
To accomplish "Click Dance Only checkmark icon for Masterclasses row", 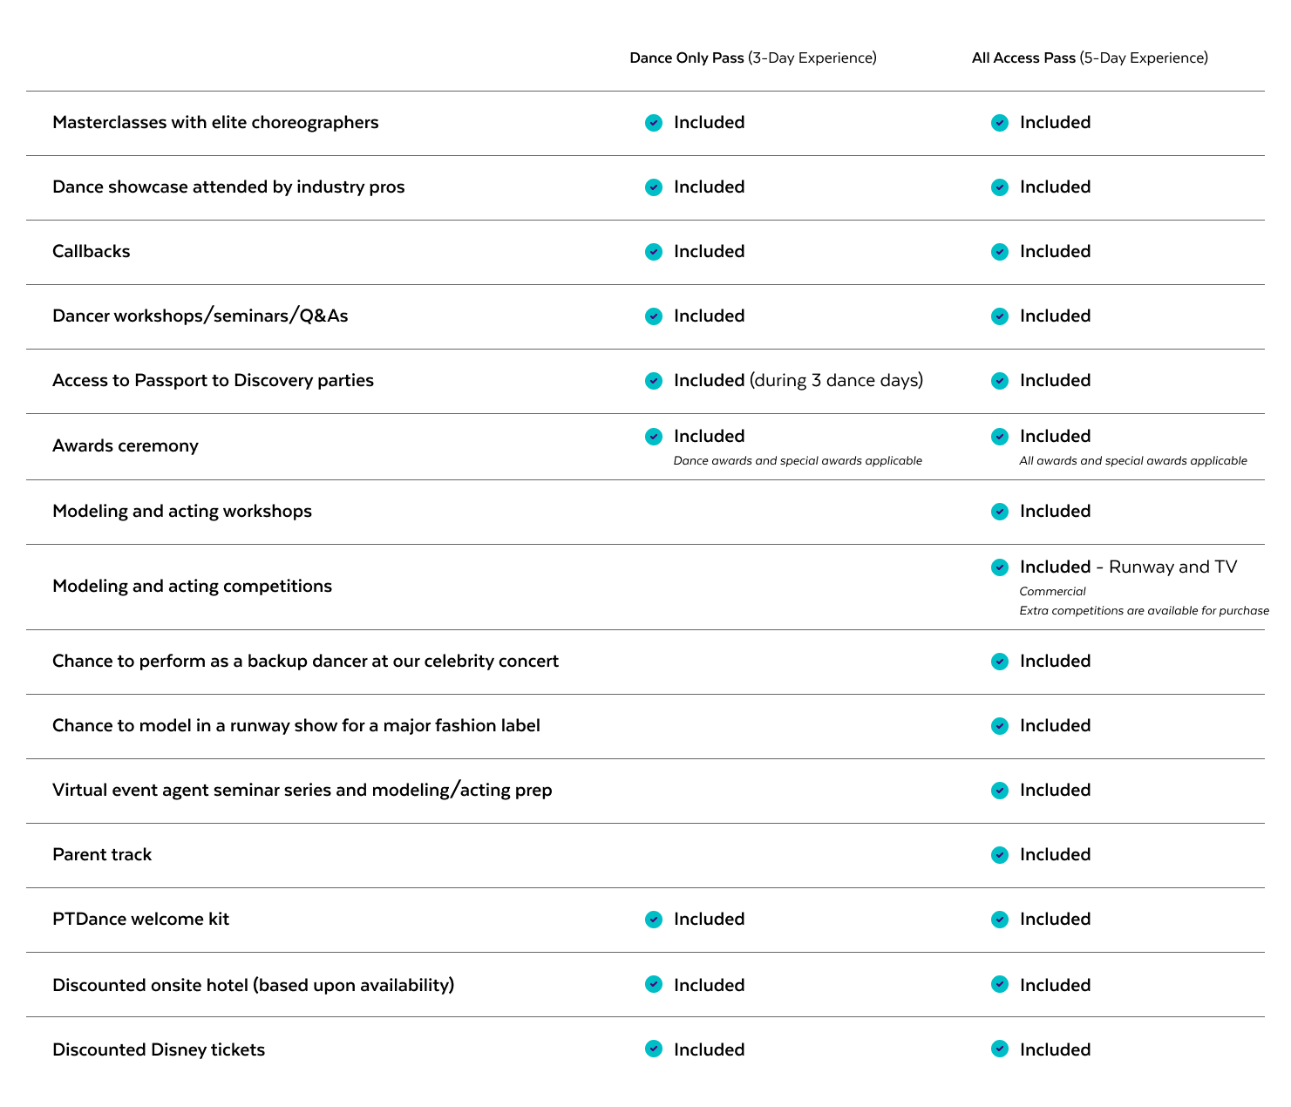I will click(654, 123).
